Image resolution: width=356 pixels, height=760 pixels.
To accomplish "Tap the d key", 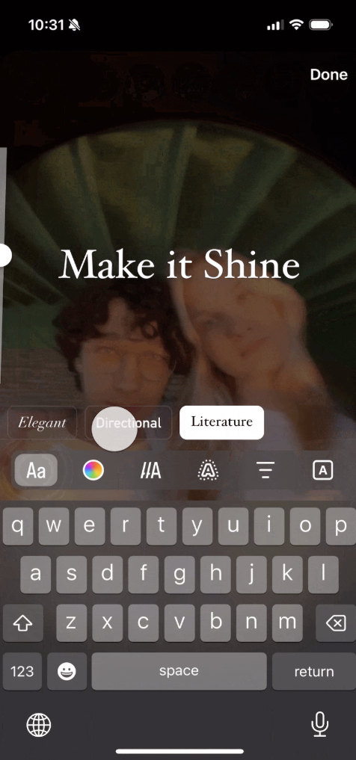I will pyautogui.click(x=107, y=575).
